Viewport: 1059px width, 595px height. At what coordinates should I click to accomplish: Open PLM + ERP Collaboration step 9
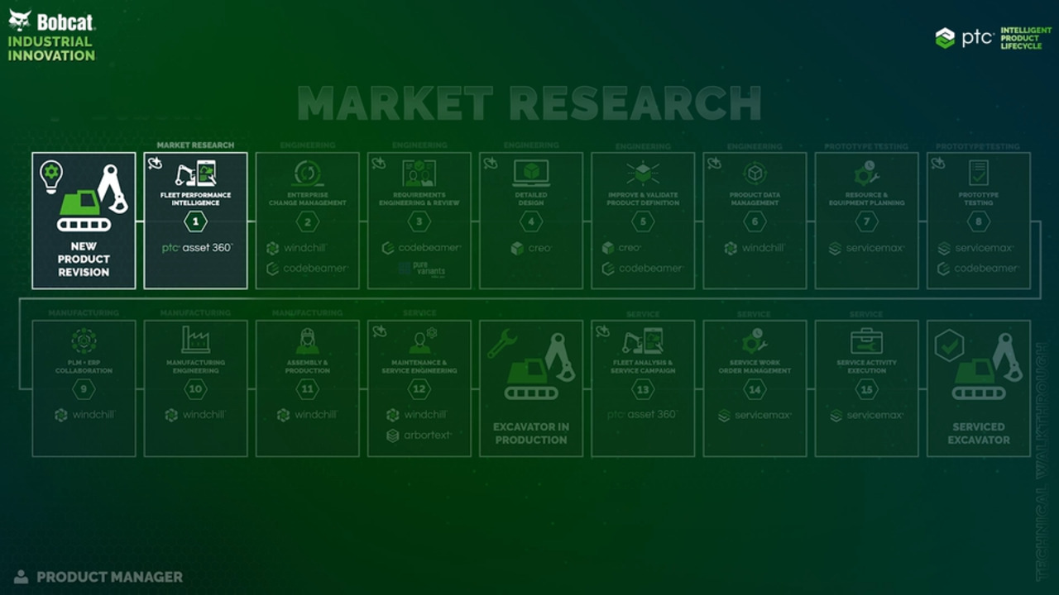(84, 388)
